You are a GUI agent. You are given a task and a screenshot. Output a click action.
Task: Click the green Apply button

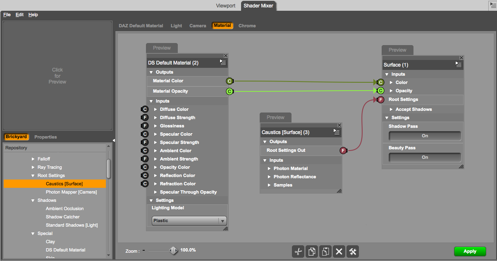click(x=470, y=251)
